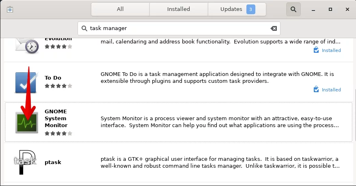Click the Installed badge on To Do

(x=327, y=89)
